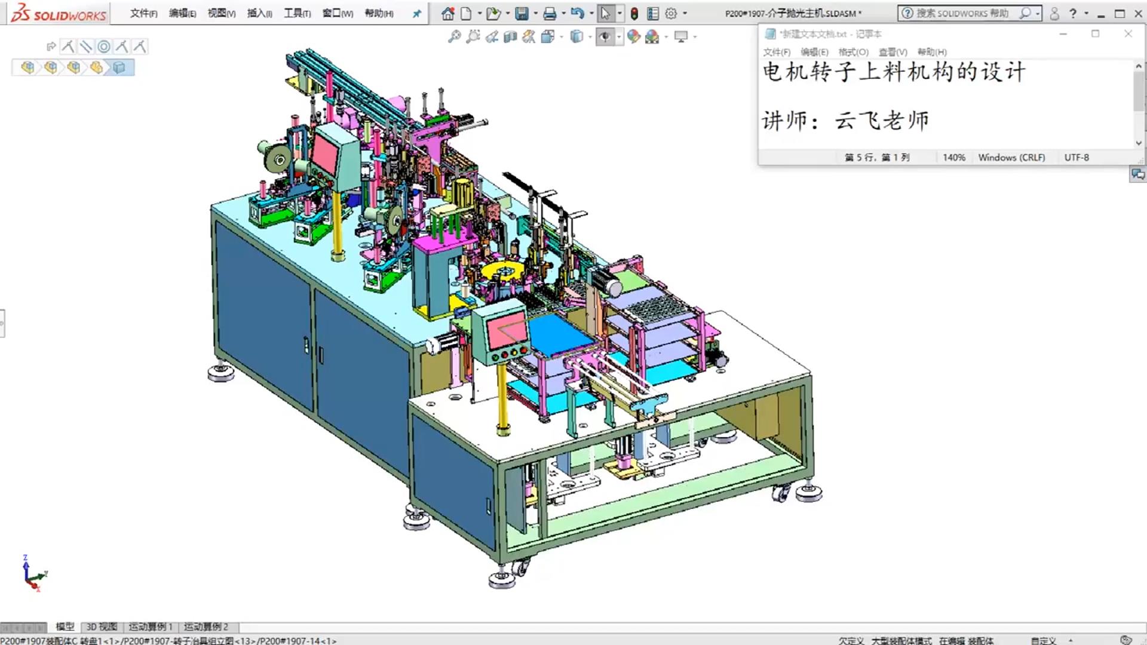Click the View Orientation cube icon
The height and width of the screenshot is (645, 1147).
coord(548,37)
